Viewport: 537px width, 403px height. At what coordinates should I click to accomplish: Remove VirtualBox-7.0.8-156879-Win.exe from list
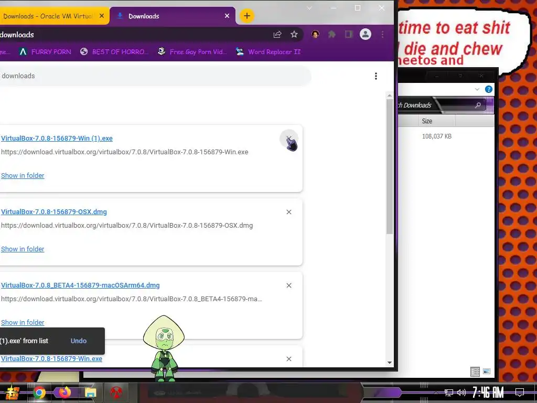click(289, 359)
